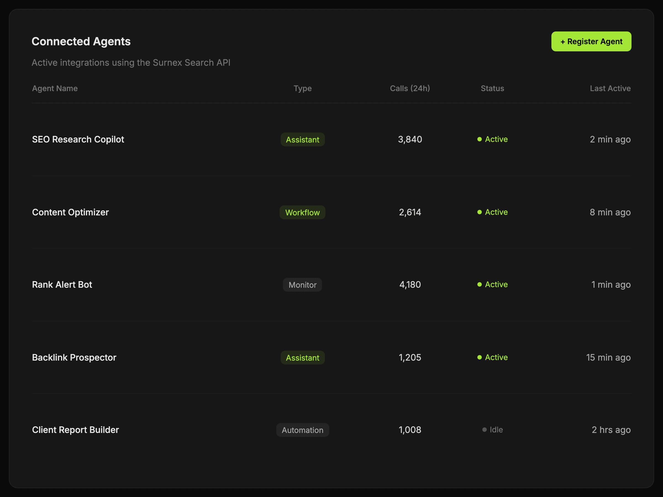The width and height of the screenshot is (663, 497).
Task: Click the Automation type badge
Action: coord(302,430)
